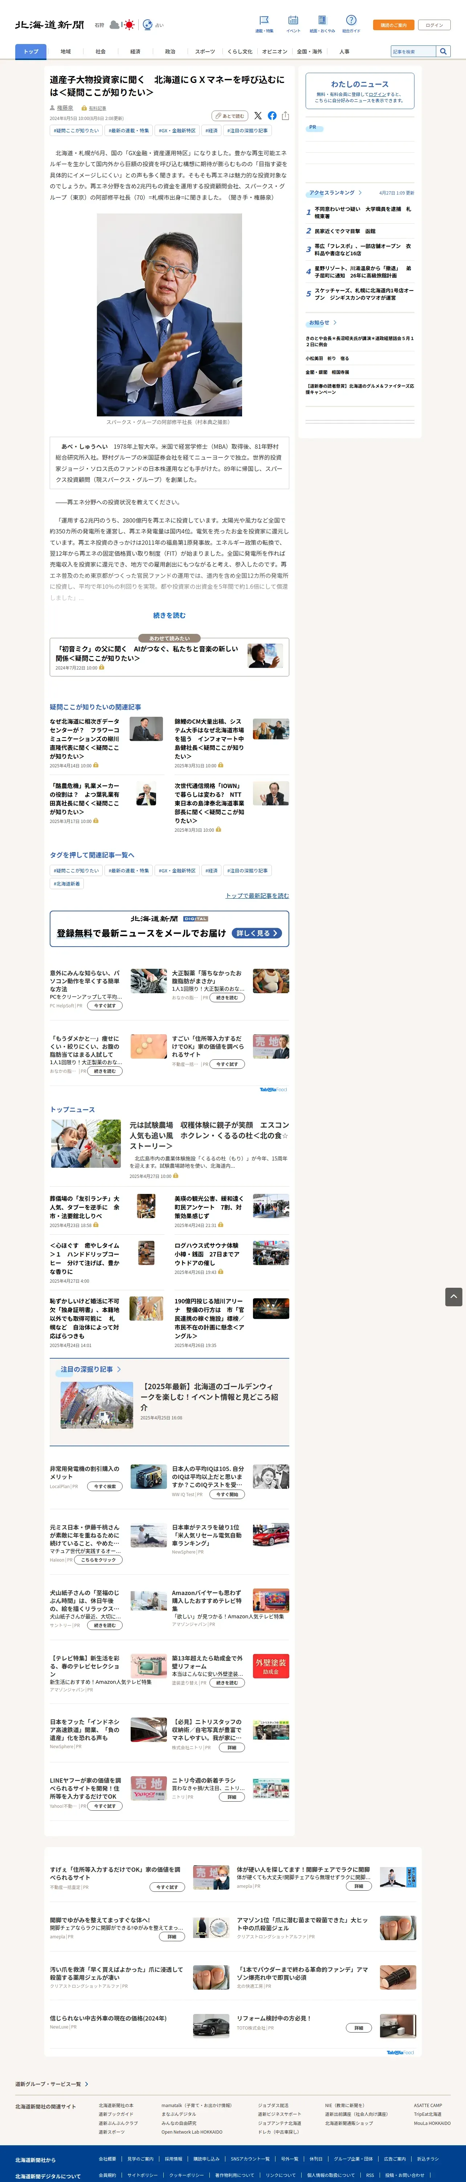Open the 総合ガイド question mark icon
The image size is (466, 2182).
[351, 20]
